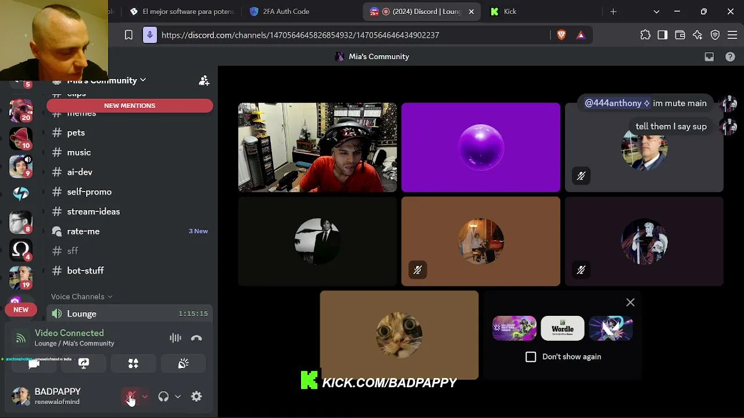Open Brave VPN shield icon
Viewport: 744px width, 418px height.
coord(716,35)
